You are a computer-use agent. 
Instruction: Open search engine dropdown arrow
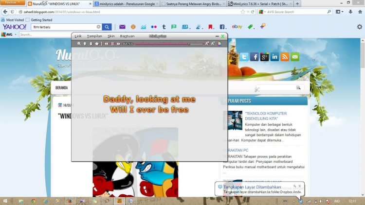[265, 12]
